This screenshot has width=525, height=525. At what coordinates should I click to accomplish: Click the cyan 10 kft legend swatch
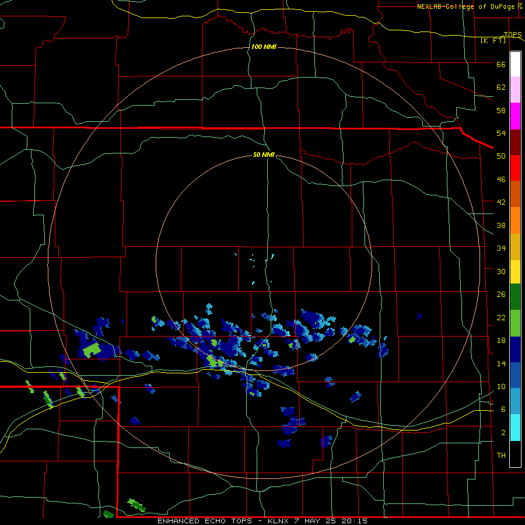point(515,427)
